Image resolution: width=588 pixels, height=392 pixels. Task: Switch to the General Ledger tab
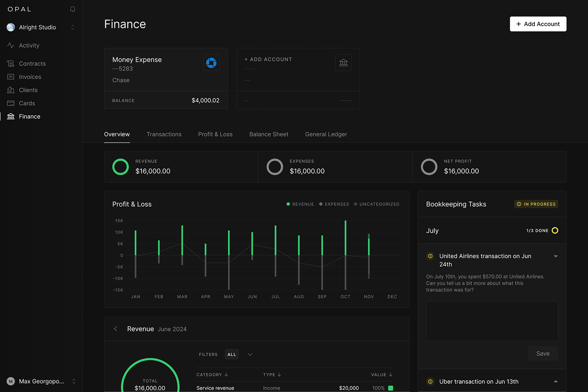(326, 134)
